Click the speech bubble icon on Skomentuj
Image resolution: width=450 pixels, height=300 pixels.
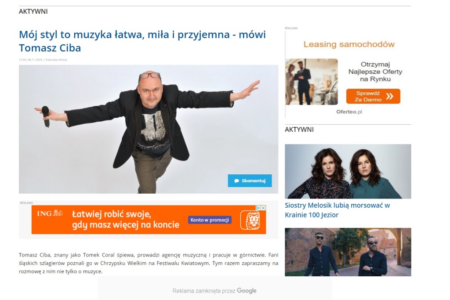click(236, 181)
